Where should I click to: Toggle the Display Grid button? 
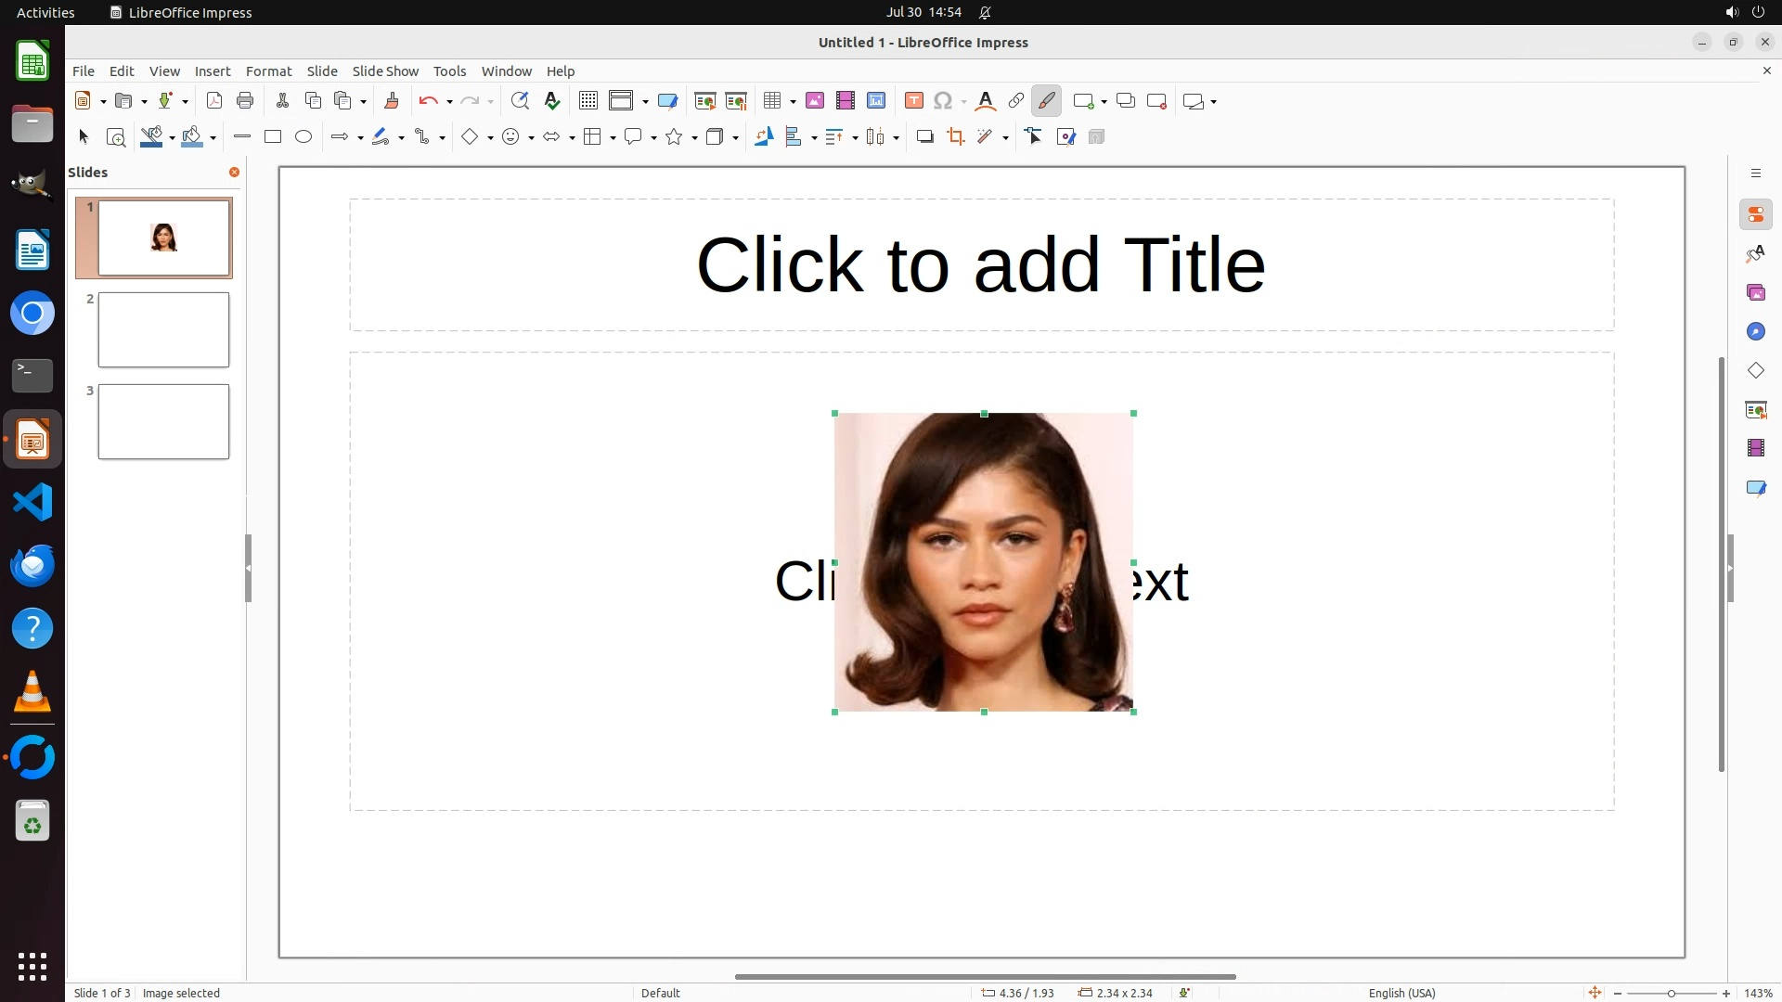coord(588,101)
